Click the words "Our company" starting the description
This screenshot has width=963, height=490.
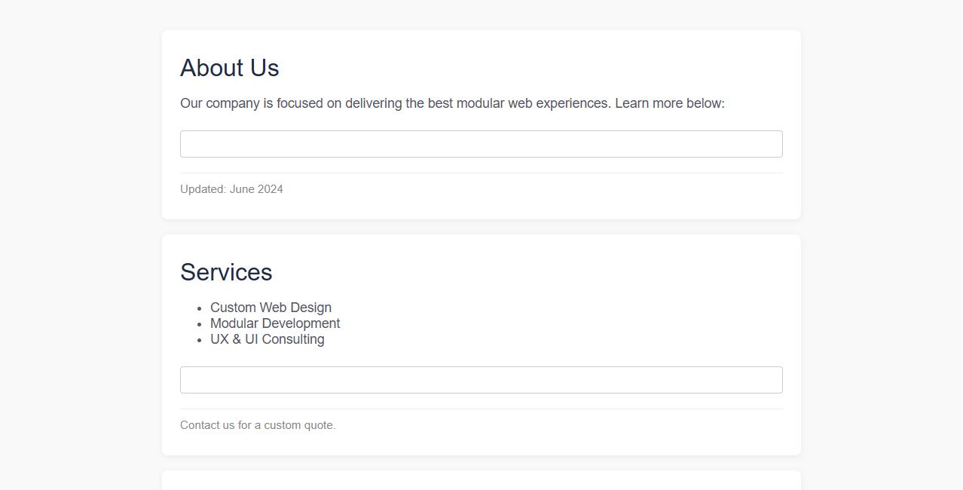pyautogui.click(x=219, y=103)
